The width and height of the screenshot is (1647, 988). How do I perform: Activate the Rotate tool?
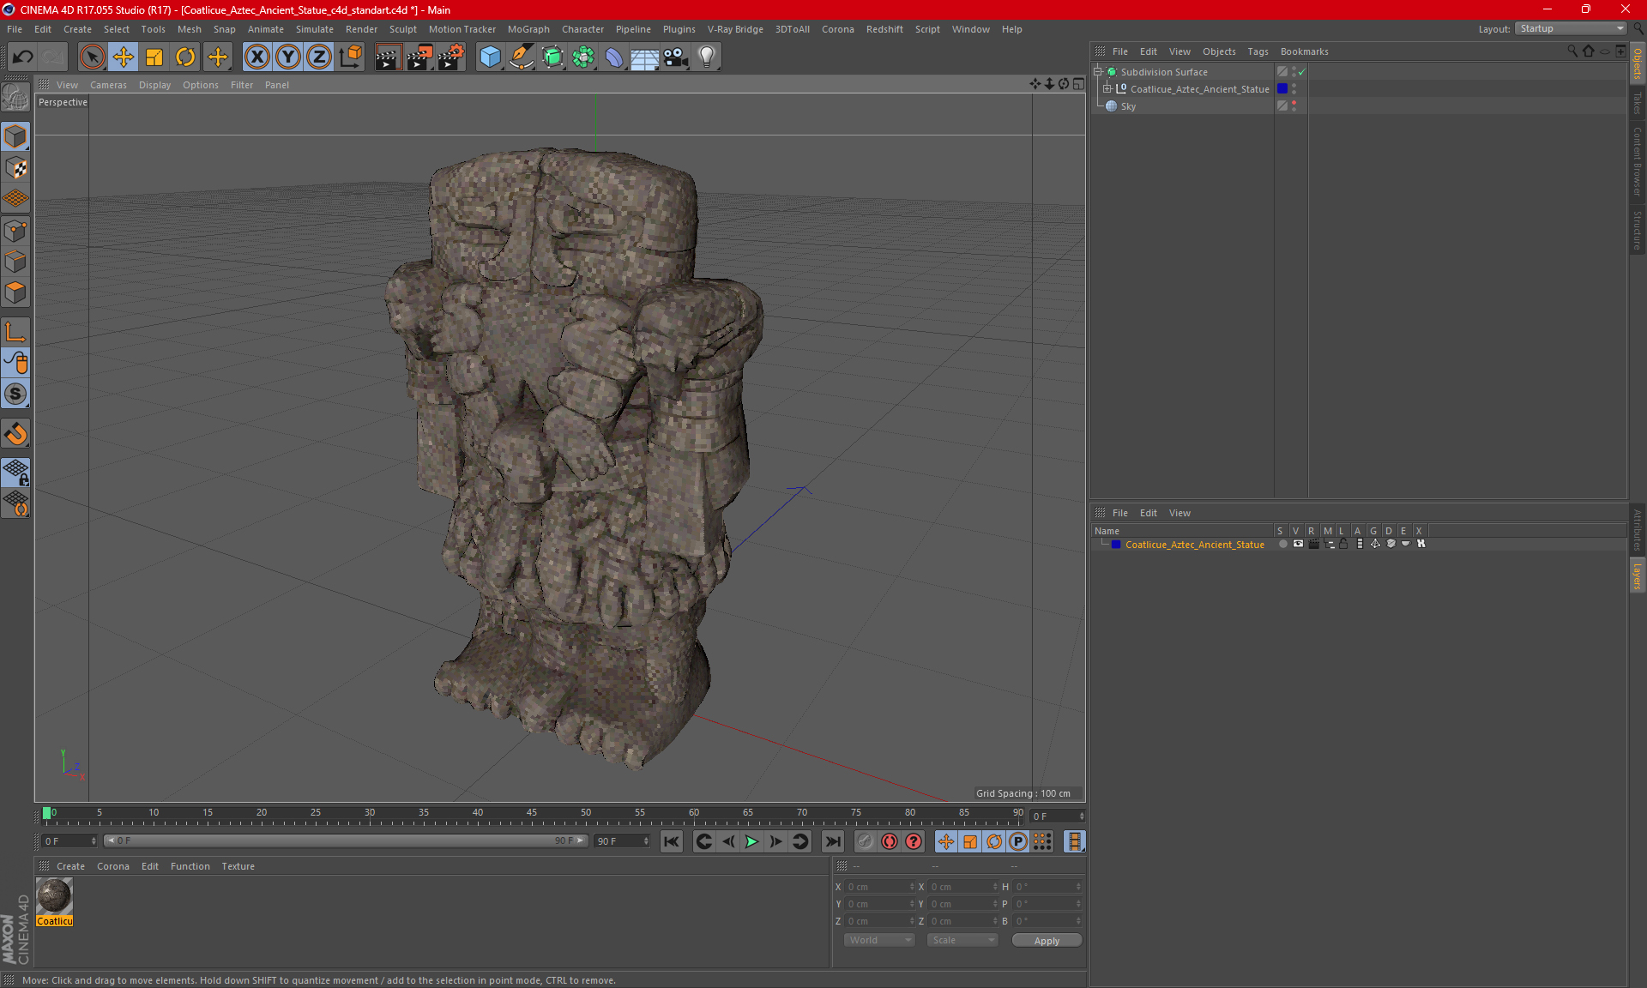pyautogui.click(x=185, y=57)
